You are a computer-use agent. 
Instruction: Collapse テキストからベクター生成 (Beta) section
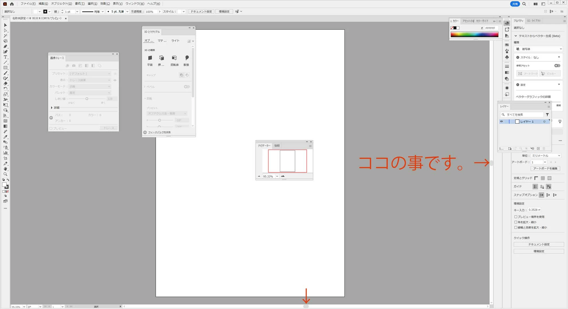[x=516, y=36]
